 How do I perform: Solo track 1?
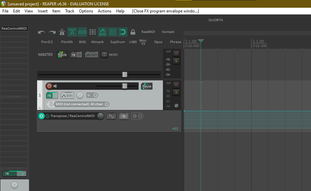[x=176, y=92]
